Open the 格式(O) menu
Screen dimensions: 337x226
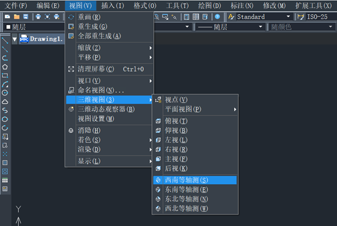click(145, 5)
